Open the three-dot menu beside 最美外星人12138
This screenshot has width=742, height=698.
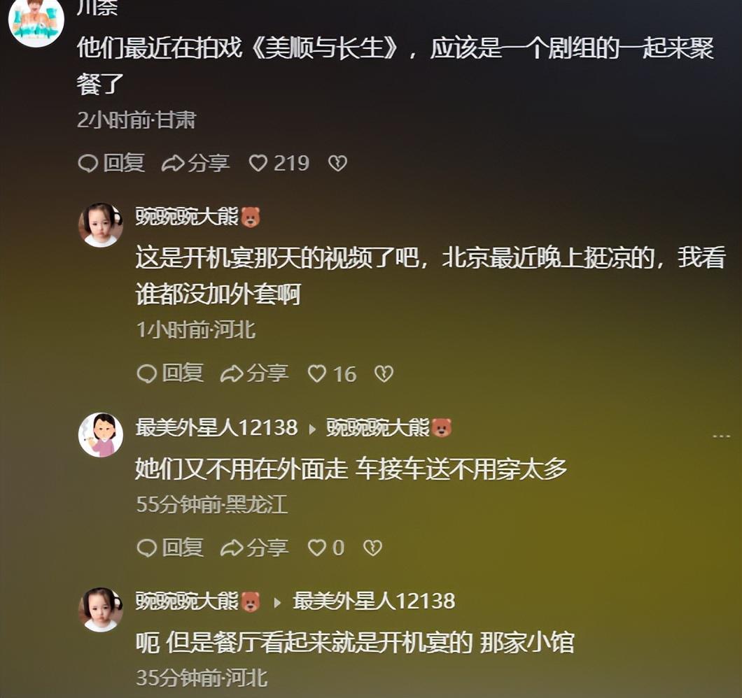(x=722, y=436)
